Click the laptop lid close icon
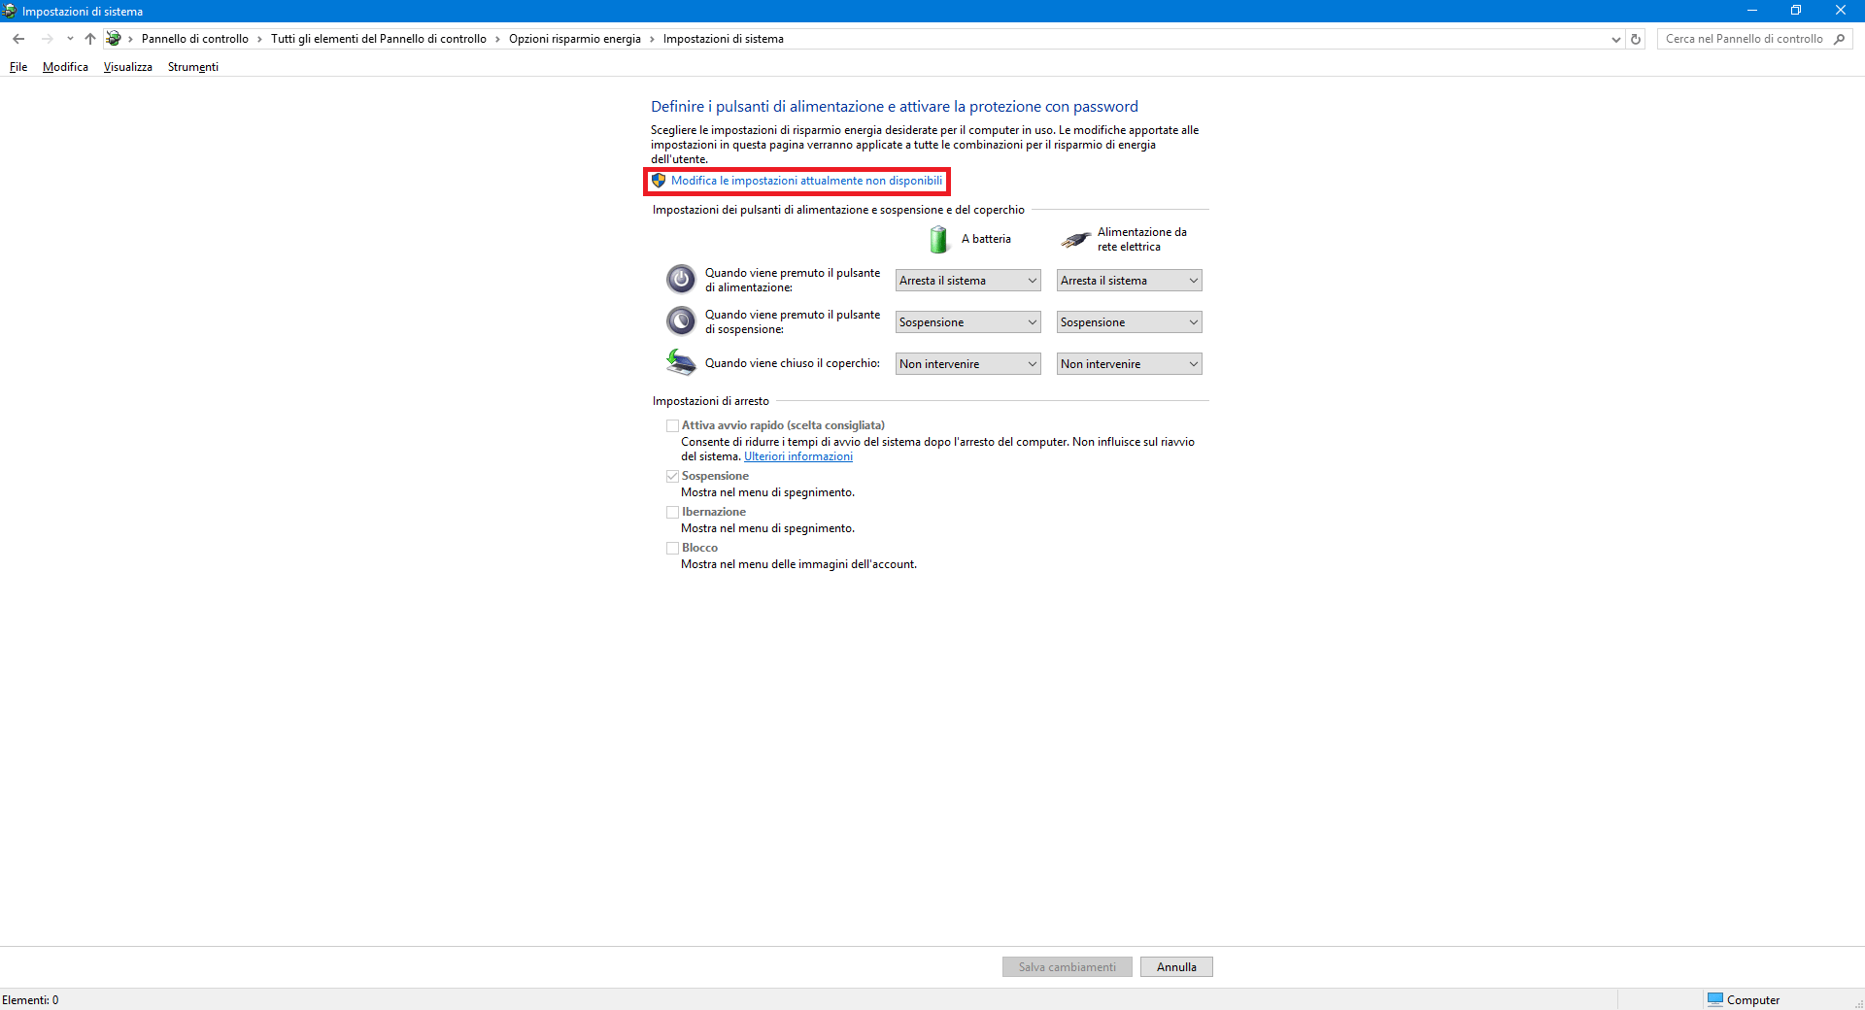1865x1010 pixels. (680, 362)
